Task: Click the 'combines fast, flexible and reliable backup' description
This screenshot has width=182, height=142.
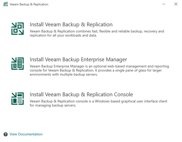Action: point(97,31)
